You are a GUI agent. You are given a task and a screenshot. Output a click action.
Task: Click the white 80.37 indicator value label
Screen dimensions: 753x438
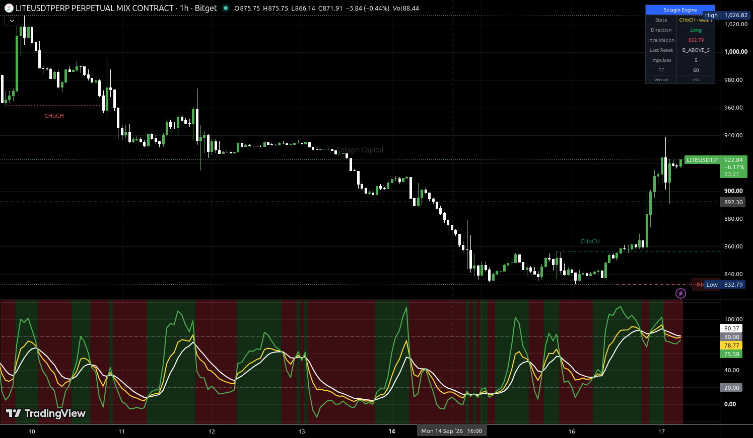(x=731, y=328)
